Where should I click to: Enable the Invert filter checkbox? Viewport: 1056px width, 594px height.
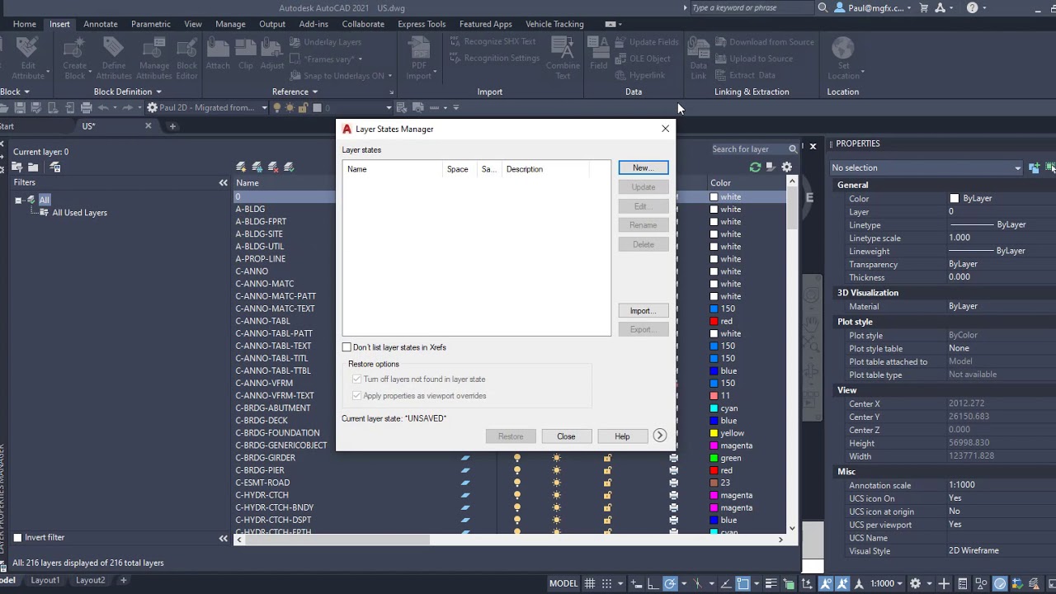pyautogui.click(x=17, y=537)
